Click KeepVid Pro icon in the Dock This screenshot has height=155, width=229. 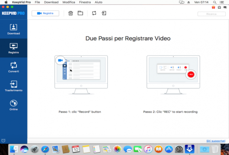(189, 149)
